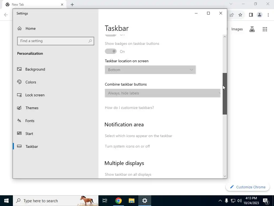274x206 pixels.
Task: Click Settings gear on taskbar
Action: coord(145,201)
